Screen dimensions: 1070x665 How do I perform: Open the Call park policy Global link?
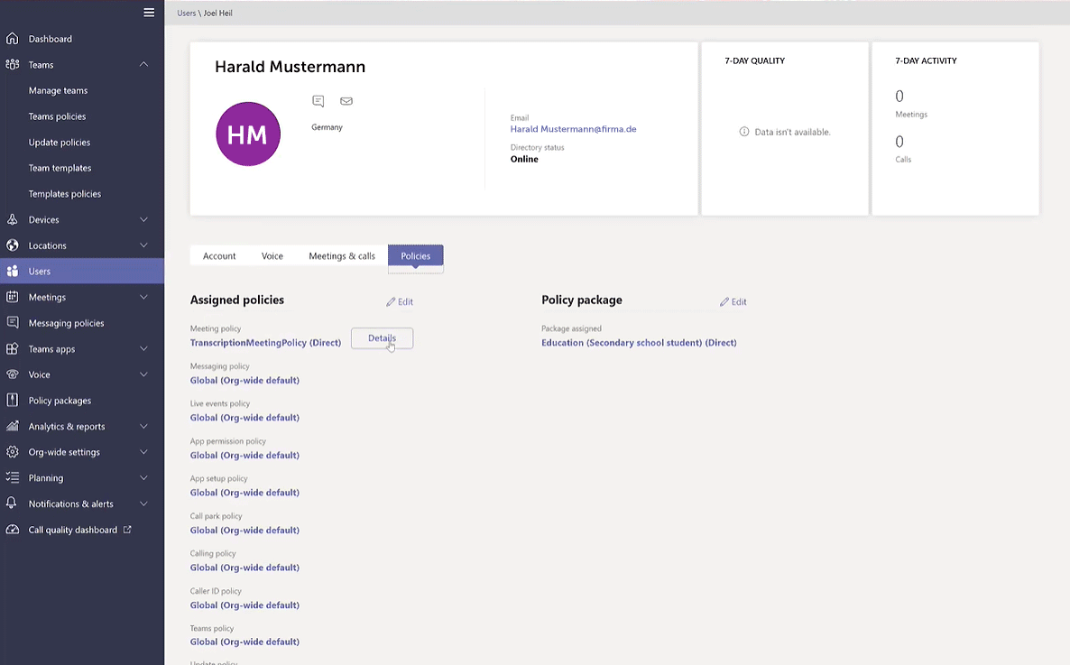[x=245, y=531]
